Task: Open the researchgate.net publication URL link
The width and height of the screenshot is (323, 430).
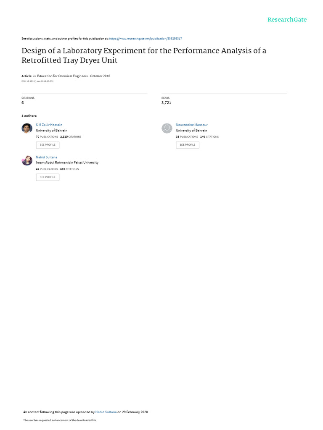Action: click(145, 39)
